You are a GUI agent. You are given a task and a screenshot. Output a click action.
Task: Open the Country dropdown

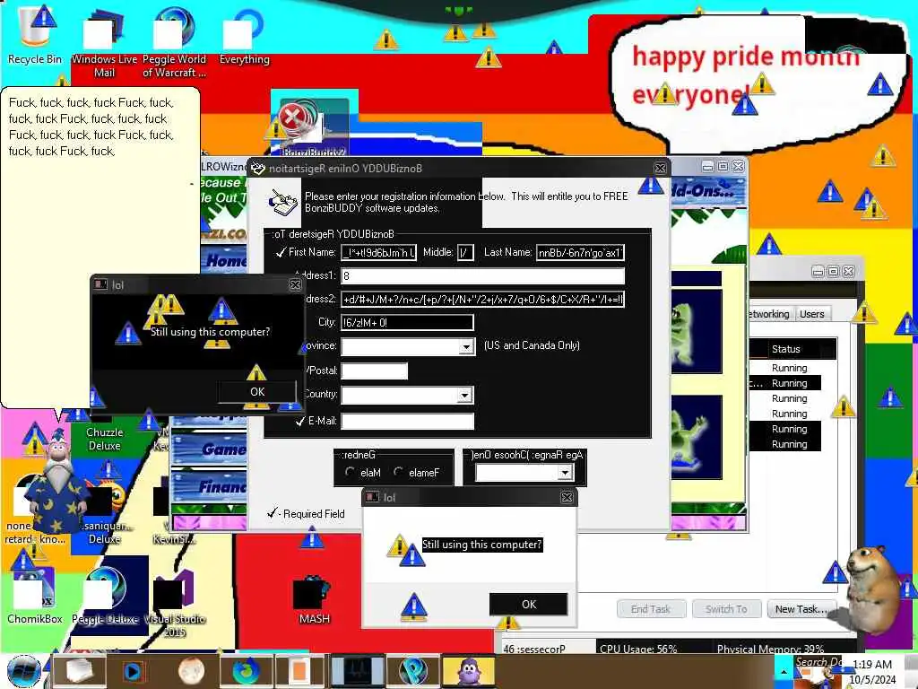pos(464,395)
